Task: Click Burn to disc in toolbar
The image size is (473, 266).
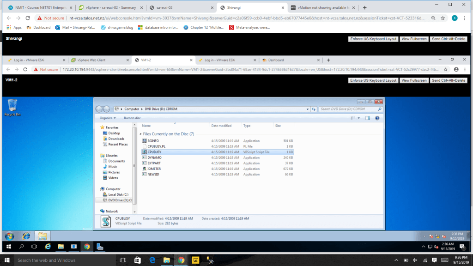Action: click(x=132, y=118)
